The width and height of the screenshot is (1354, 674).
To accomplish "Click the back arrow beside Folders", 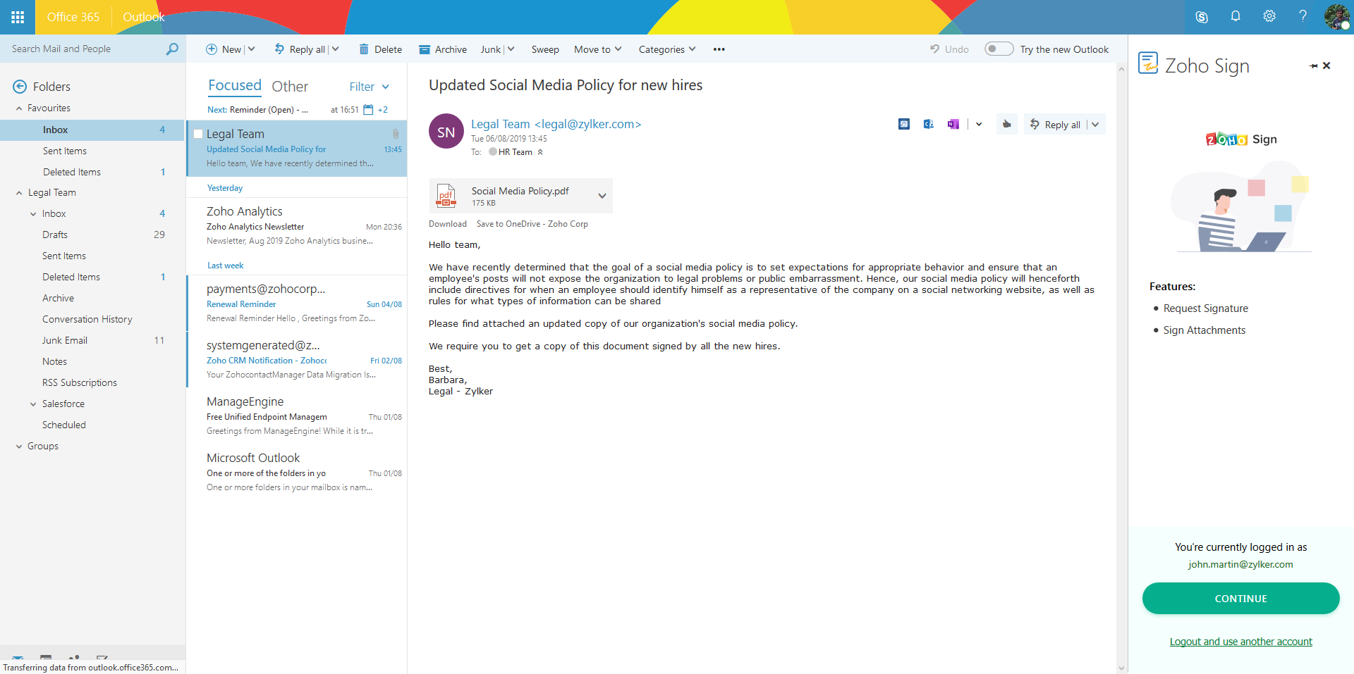I will (x=20, y=87).
